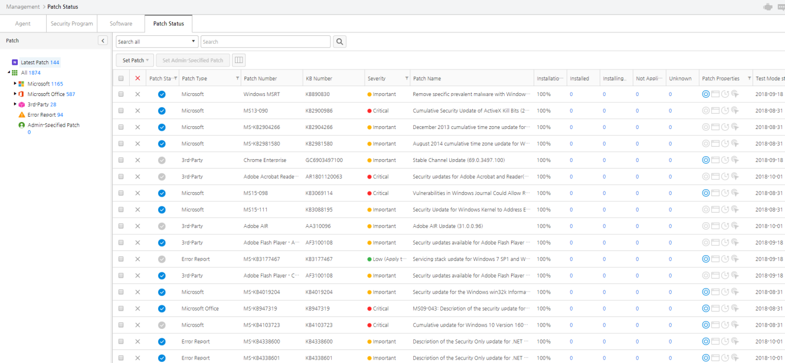The image size is (785, 363).
Task: Click the power icon in Windows MSRT row
Action: (x=705, y=94)
